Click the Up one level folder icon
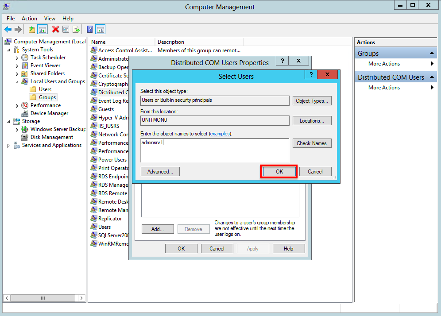Viewport: 441px width, 316px height. tap(32, 29)
